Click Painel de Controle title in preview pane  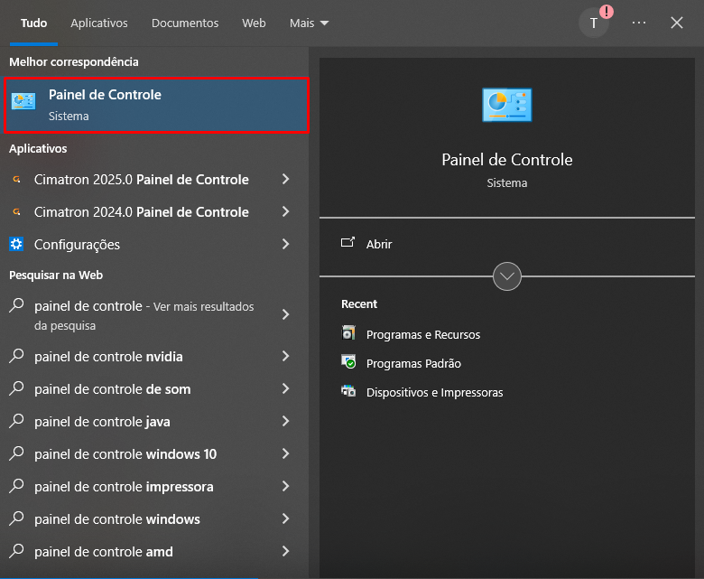click(507, 160)
